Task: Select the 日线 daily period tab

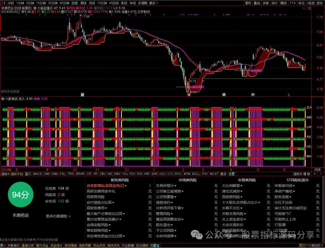Action: tap(75, 3)
